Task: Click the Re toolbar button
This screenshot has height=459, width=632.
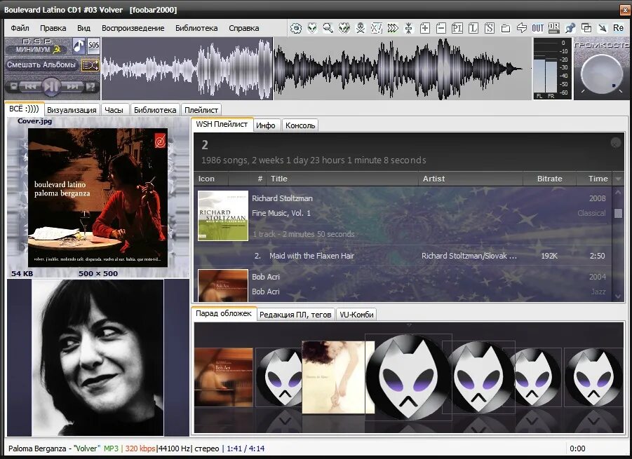Action: [618, 28]
